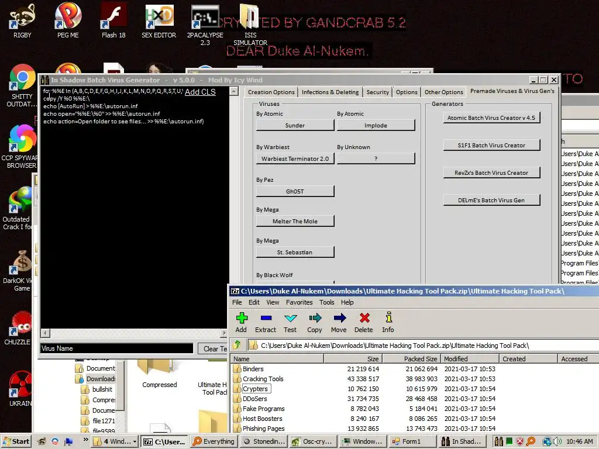Open the View menu in 7-Zip
This screenshot has width=599, height=449.
pyautogui.click(x=273, y=302)
